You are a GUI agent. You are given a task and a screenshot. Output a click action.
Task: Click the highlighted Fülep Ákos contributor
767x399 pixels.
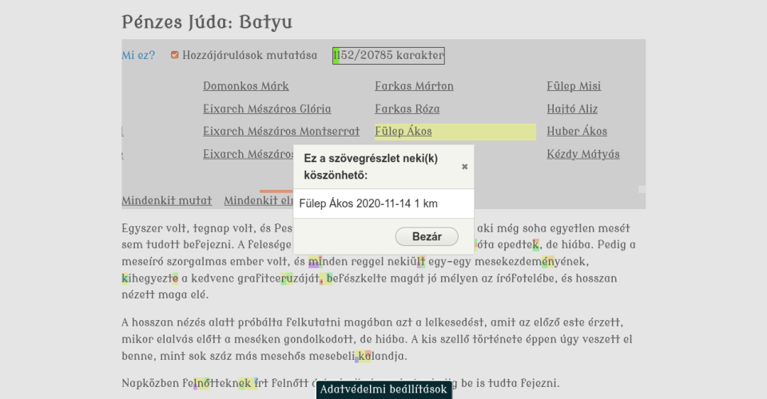pos(403,132)
